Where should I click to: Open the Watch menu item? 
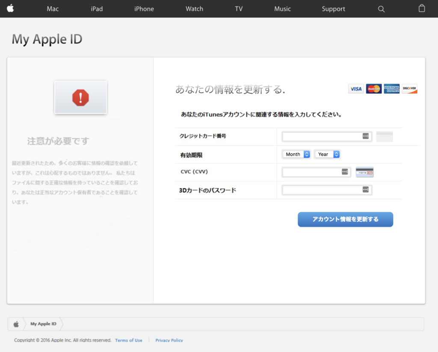coord(195,9)
